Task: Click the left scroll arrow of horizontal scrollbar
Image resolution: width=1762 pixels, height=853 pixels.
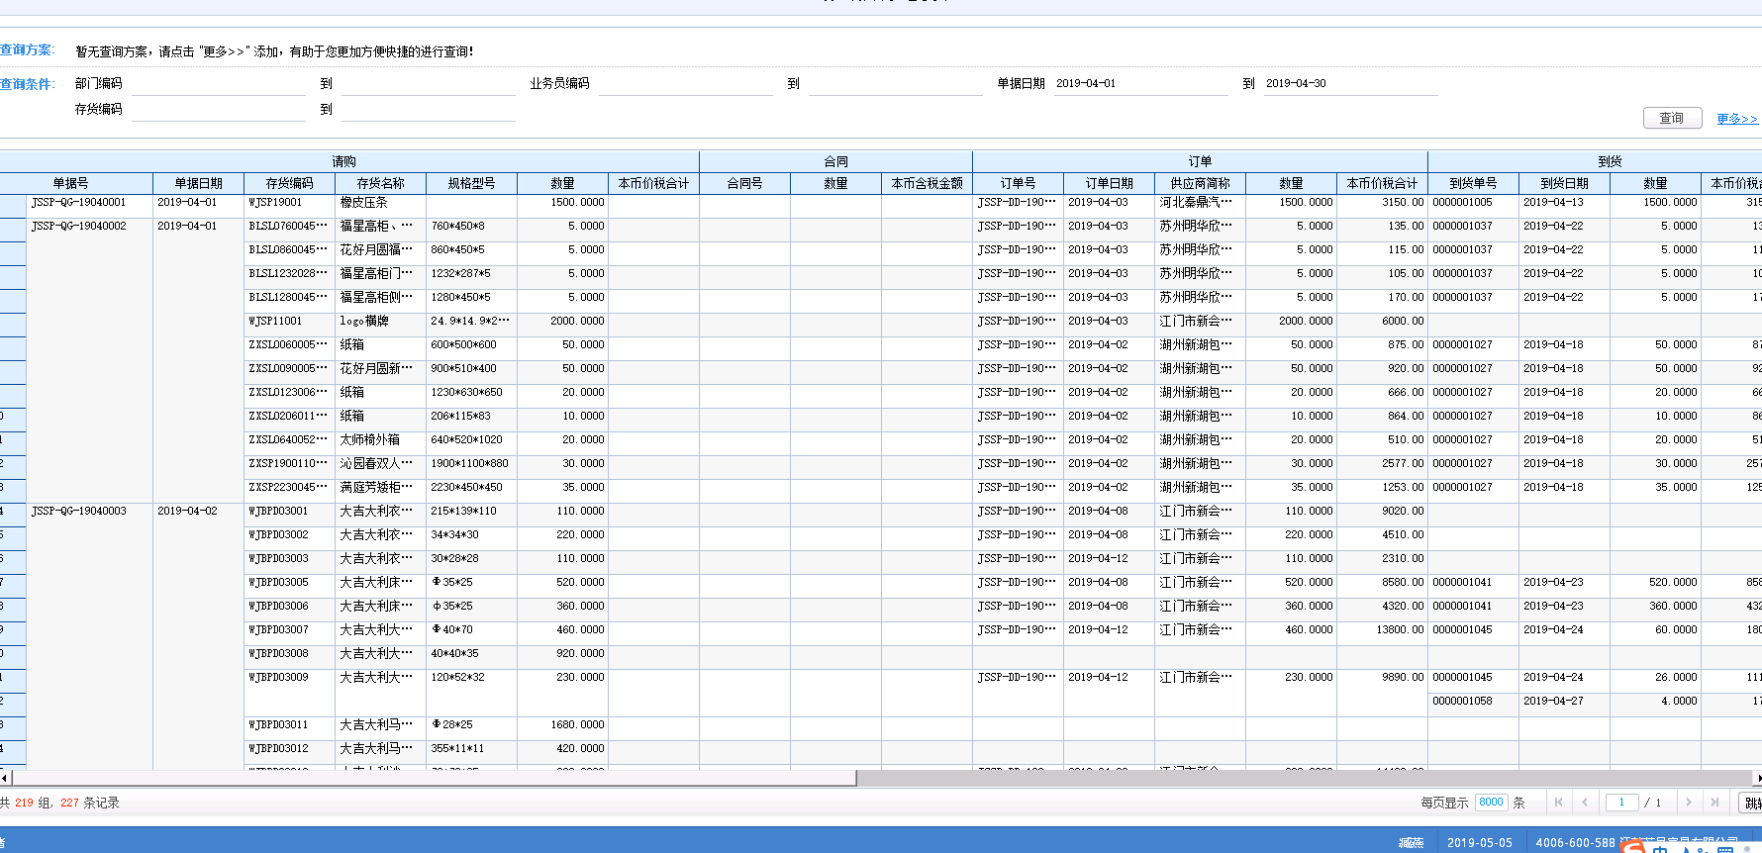Action: pyautogui.click(x=6, y=779)
